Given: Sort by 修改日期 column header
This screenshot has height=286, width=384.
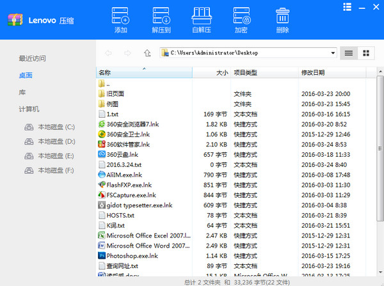Looking at the screenshot, I should tap(313, 72).
